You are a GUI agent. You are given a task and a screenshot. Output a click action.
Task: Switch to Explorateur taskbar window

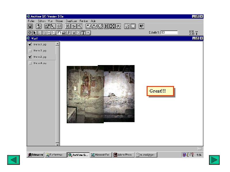56,155
